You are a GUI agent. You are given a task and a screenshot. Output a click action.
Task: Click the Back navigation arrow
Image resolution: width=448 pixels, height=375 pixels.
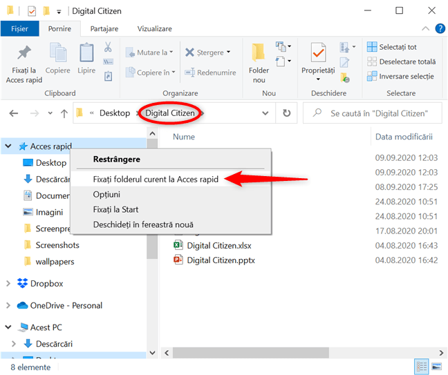pyautogui.click(x=14, y=113)
